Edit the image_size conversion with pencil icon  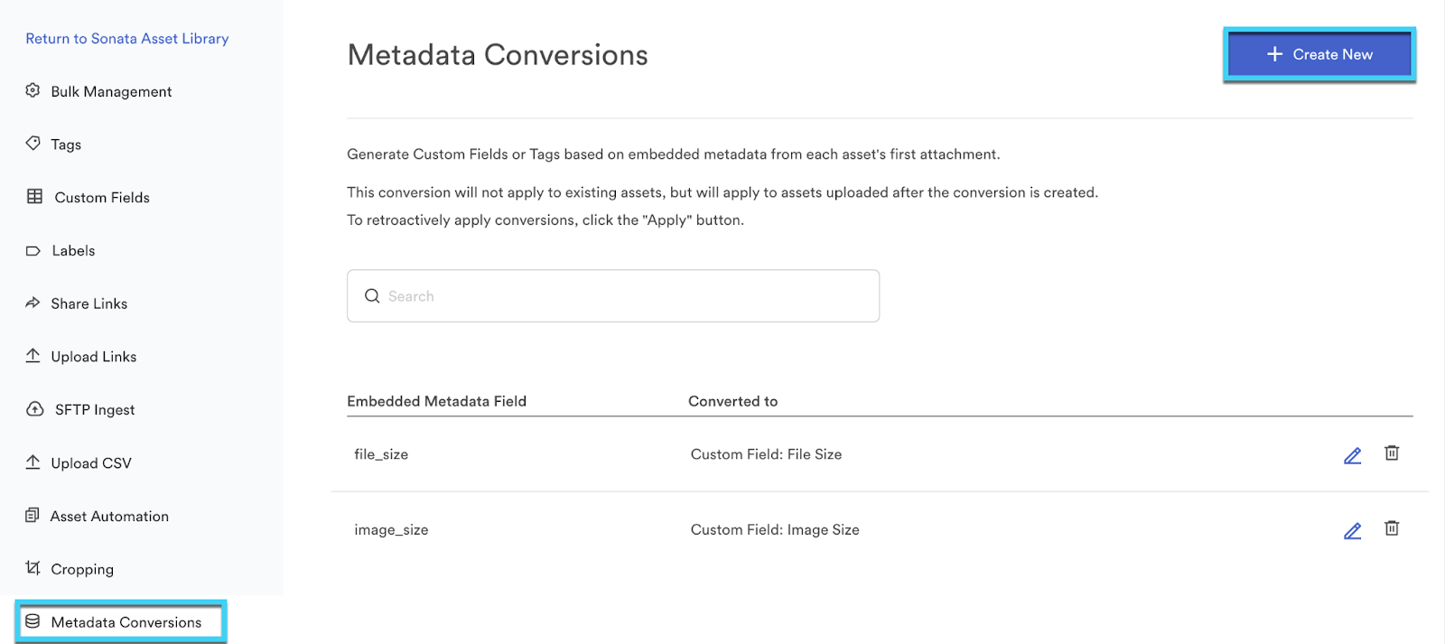tap(1352, 531)
